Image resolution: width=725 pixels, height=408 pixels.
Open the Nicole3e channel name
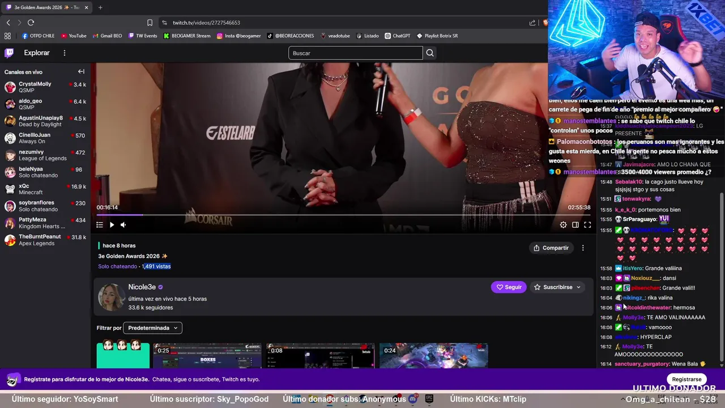click(x=142, y=287)
